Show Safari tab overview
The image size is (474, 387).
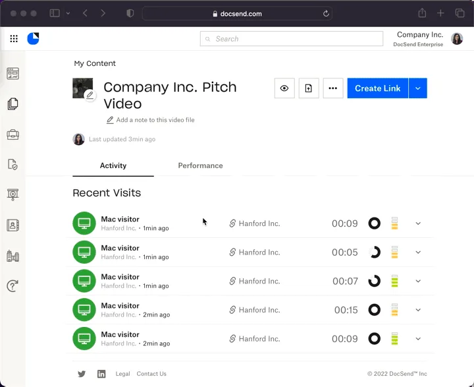click(460, 13)
